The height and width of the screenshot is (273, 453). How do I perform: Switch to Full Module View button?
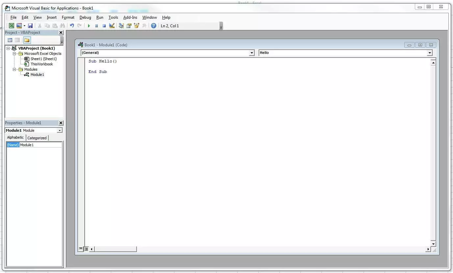(x=86, y=249)
